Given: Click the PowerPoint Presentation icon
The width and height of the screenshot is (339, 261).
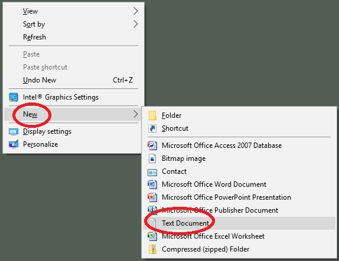Looking at the screenshot, I should pos(152,197).
